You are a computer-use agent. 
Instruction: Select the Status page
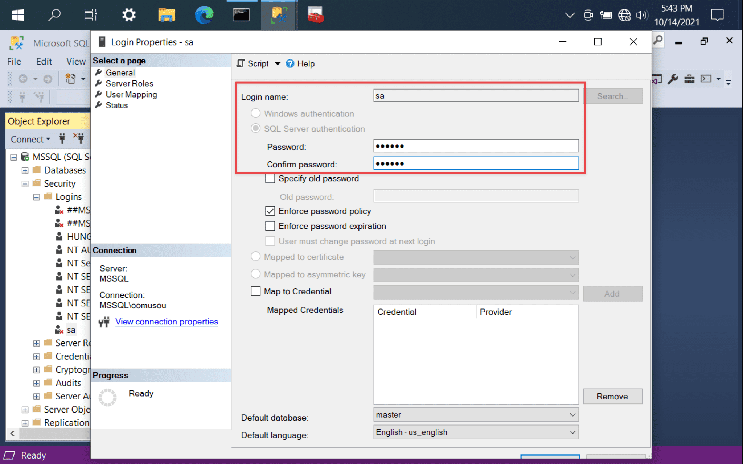117,105
